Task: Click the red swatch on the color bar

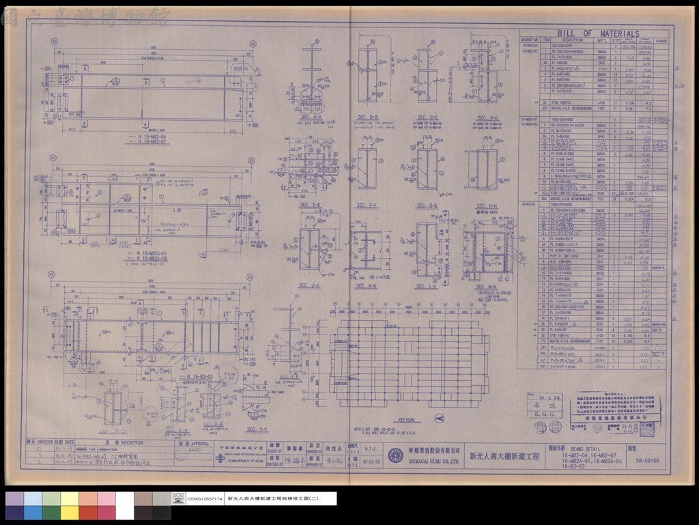Action: 88,513
